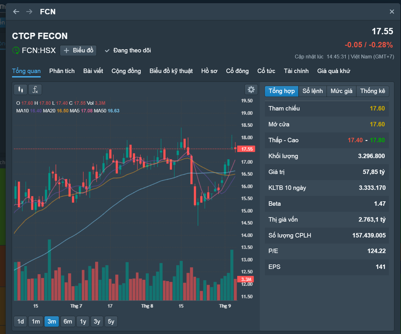Open the Tài chính tab
Image resolution: width=401 pixels, height=334 pixels.
click(x=296, y=71)
